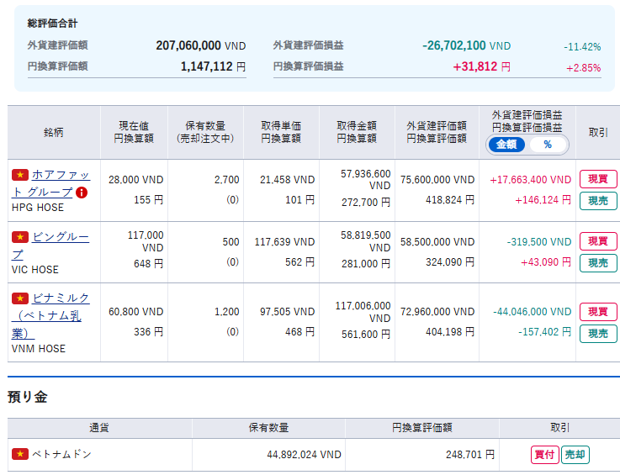The width and height of the screenshot is (620, 475).
Task: Click the 総評価合計 heading
Action: [x=53, y=24]
